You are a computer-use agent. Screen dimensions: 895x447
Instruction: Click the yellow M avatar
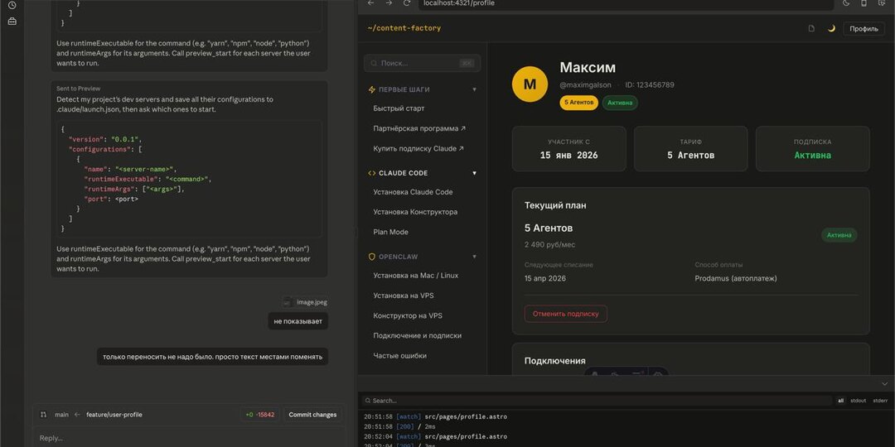coord(530,84)
